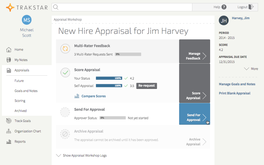Viewport: 264px width, 165px height.
Task: Click the Organization Chart hierarchy icon
Action: [9, 131]
